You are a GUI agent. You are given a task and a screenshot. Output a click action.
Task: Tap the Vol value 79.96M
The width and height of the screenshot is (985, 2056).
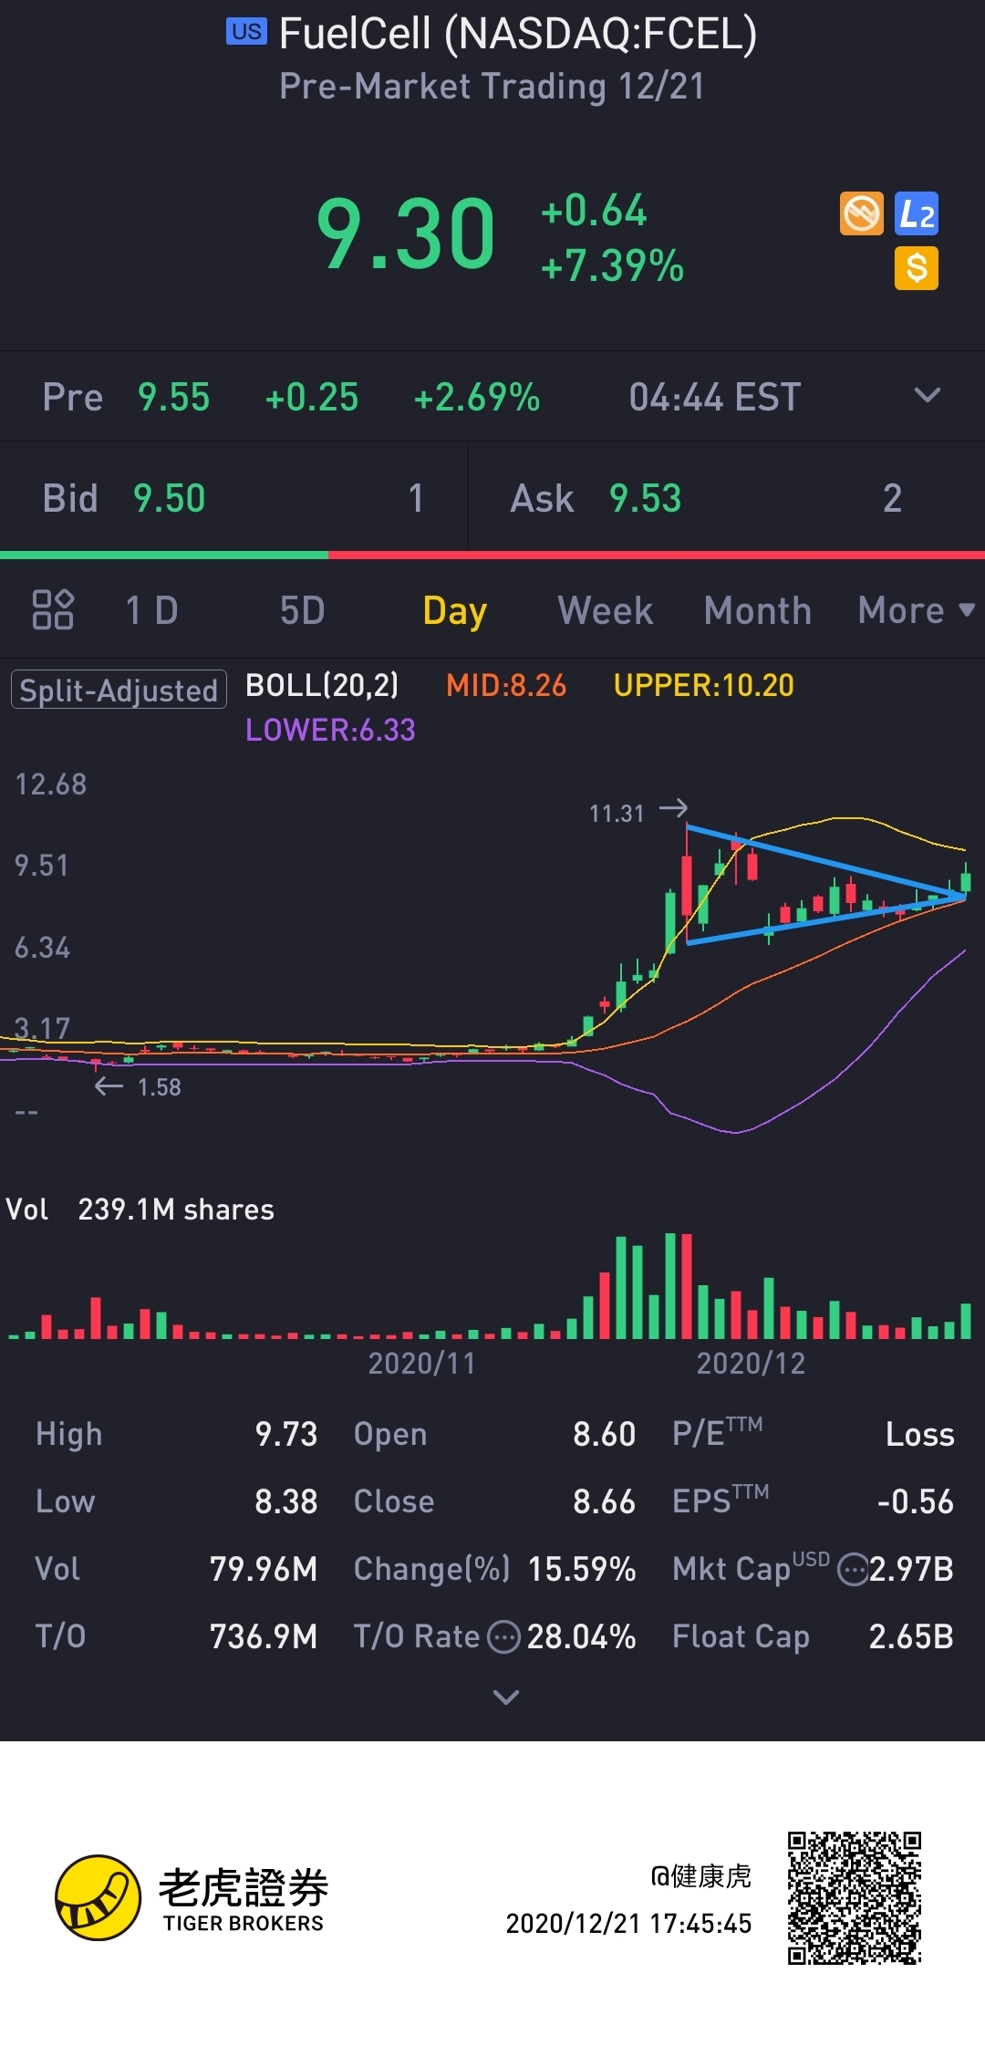click(x=264, y=1569)
